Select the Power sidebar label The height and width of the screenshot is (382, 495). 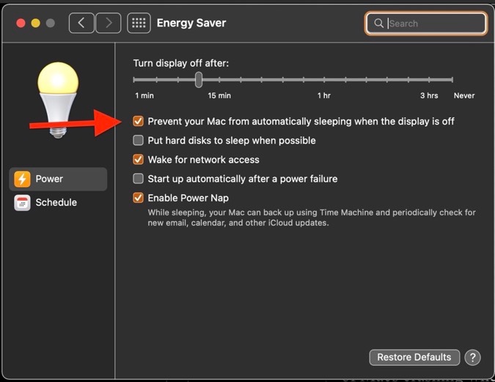coord(49,179)
